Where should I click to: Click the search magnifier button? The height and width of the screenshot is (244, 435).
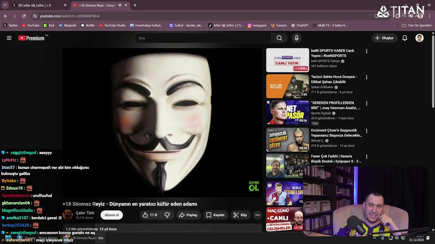pyautogui.click(x=279, y=38)
